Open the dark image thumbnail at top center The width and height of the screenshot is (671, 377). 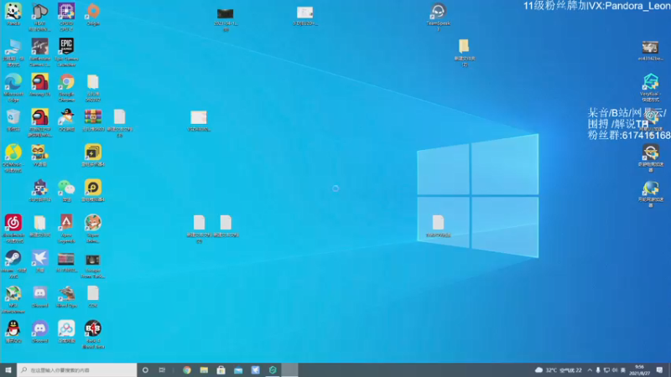coord(226,18)
